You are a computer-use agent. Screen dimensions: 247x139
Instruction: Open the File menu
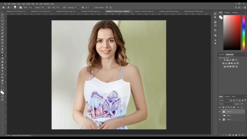[x=5, y=4]
